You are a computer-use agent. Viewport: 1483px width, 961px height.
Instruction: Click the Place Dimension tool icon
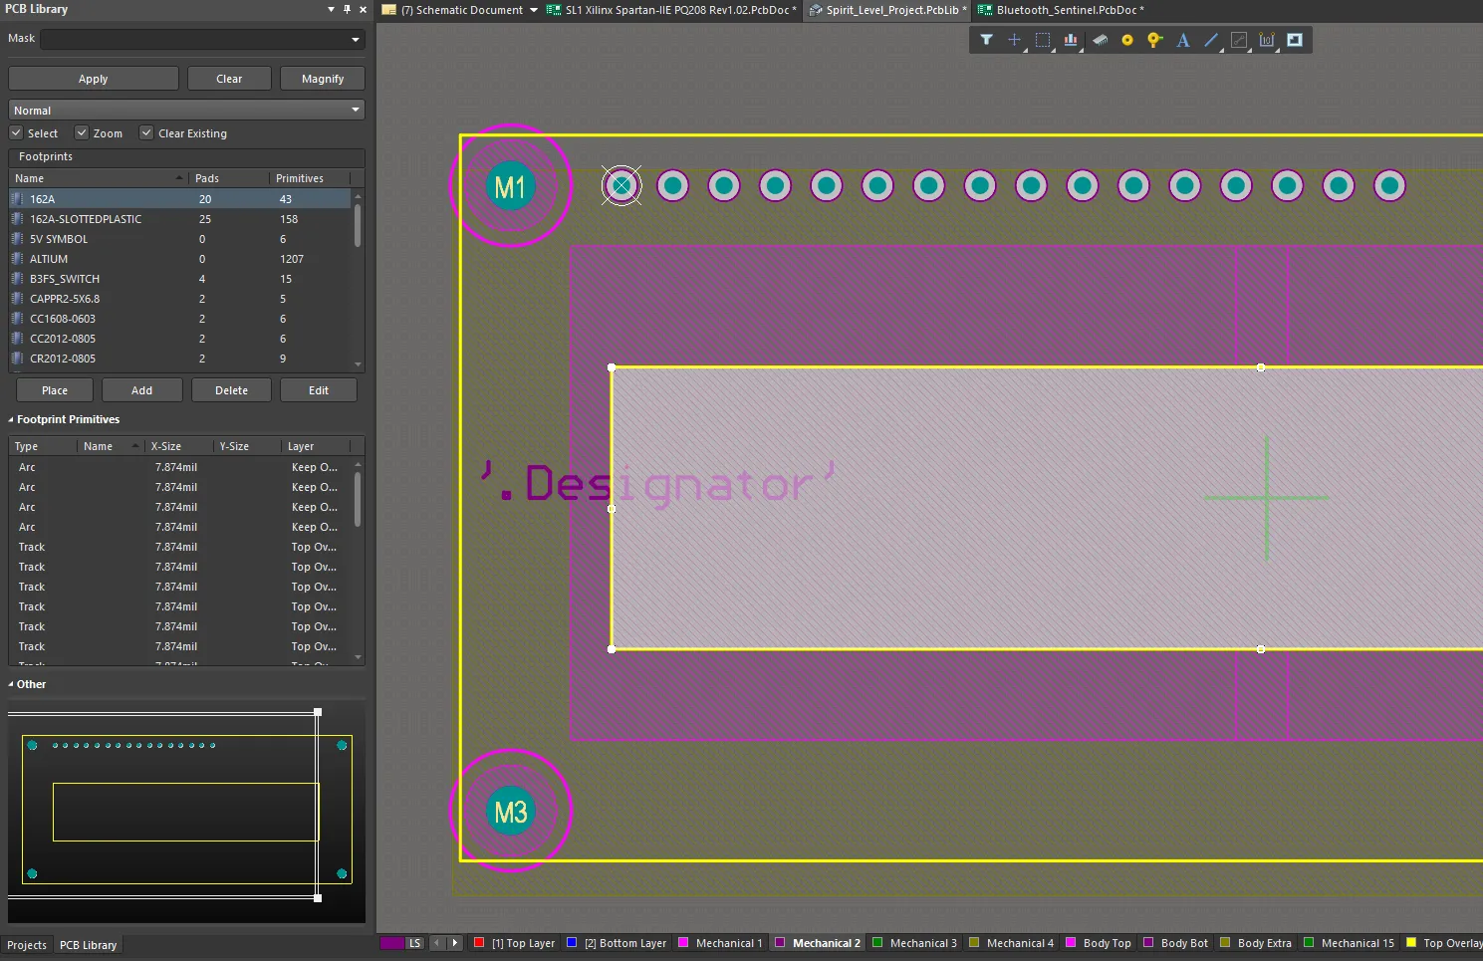(x=1267, y=40)
